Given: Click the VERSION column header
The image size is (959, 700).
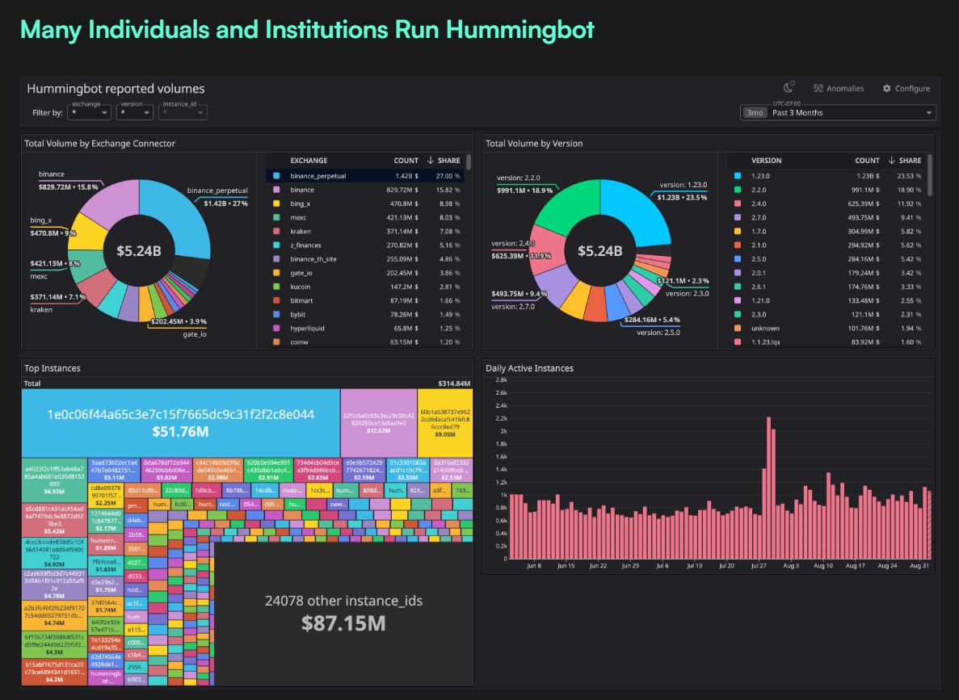Looking at the screenshot, I should (x=767, y=161).
